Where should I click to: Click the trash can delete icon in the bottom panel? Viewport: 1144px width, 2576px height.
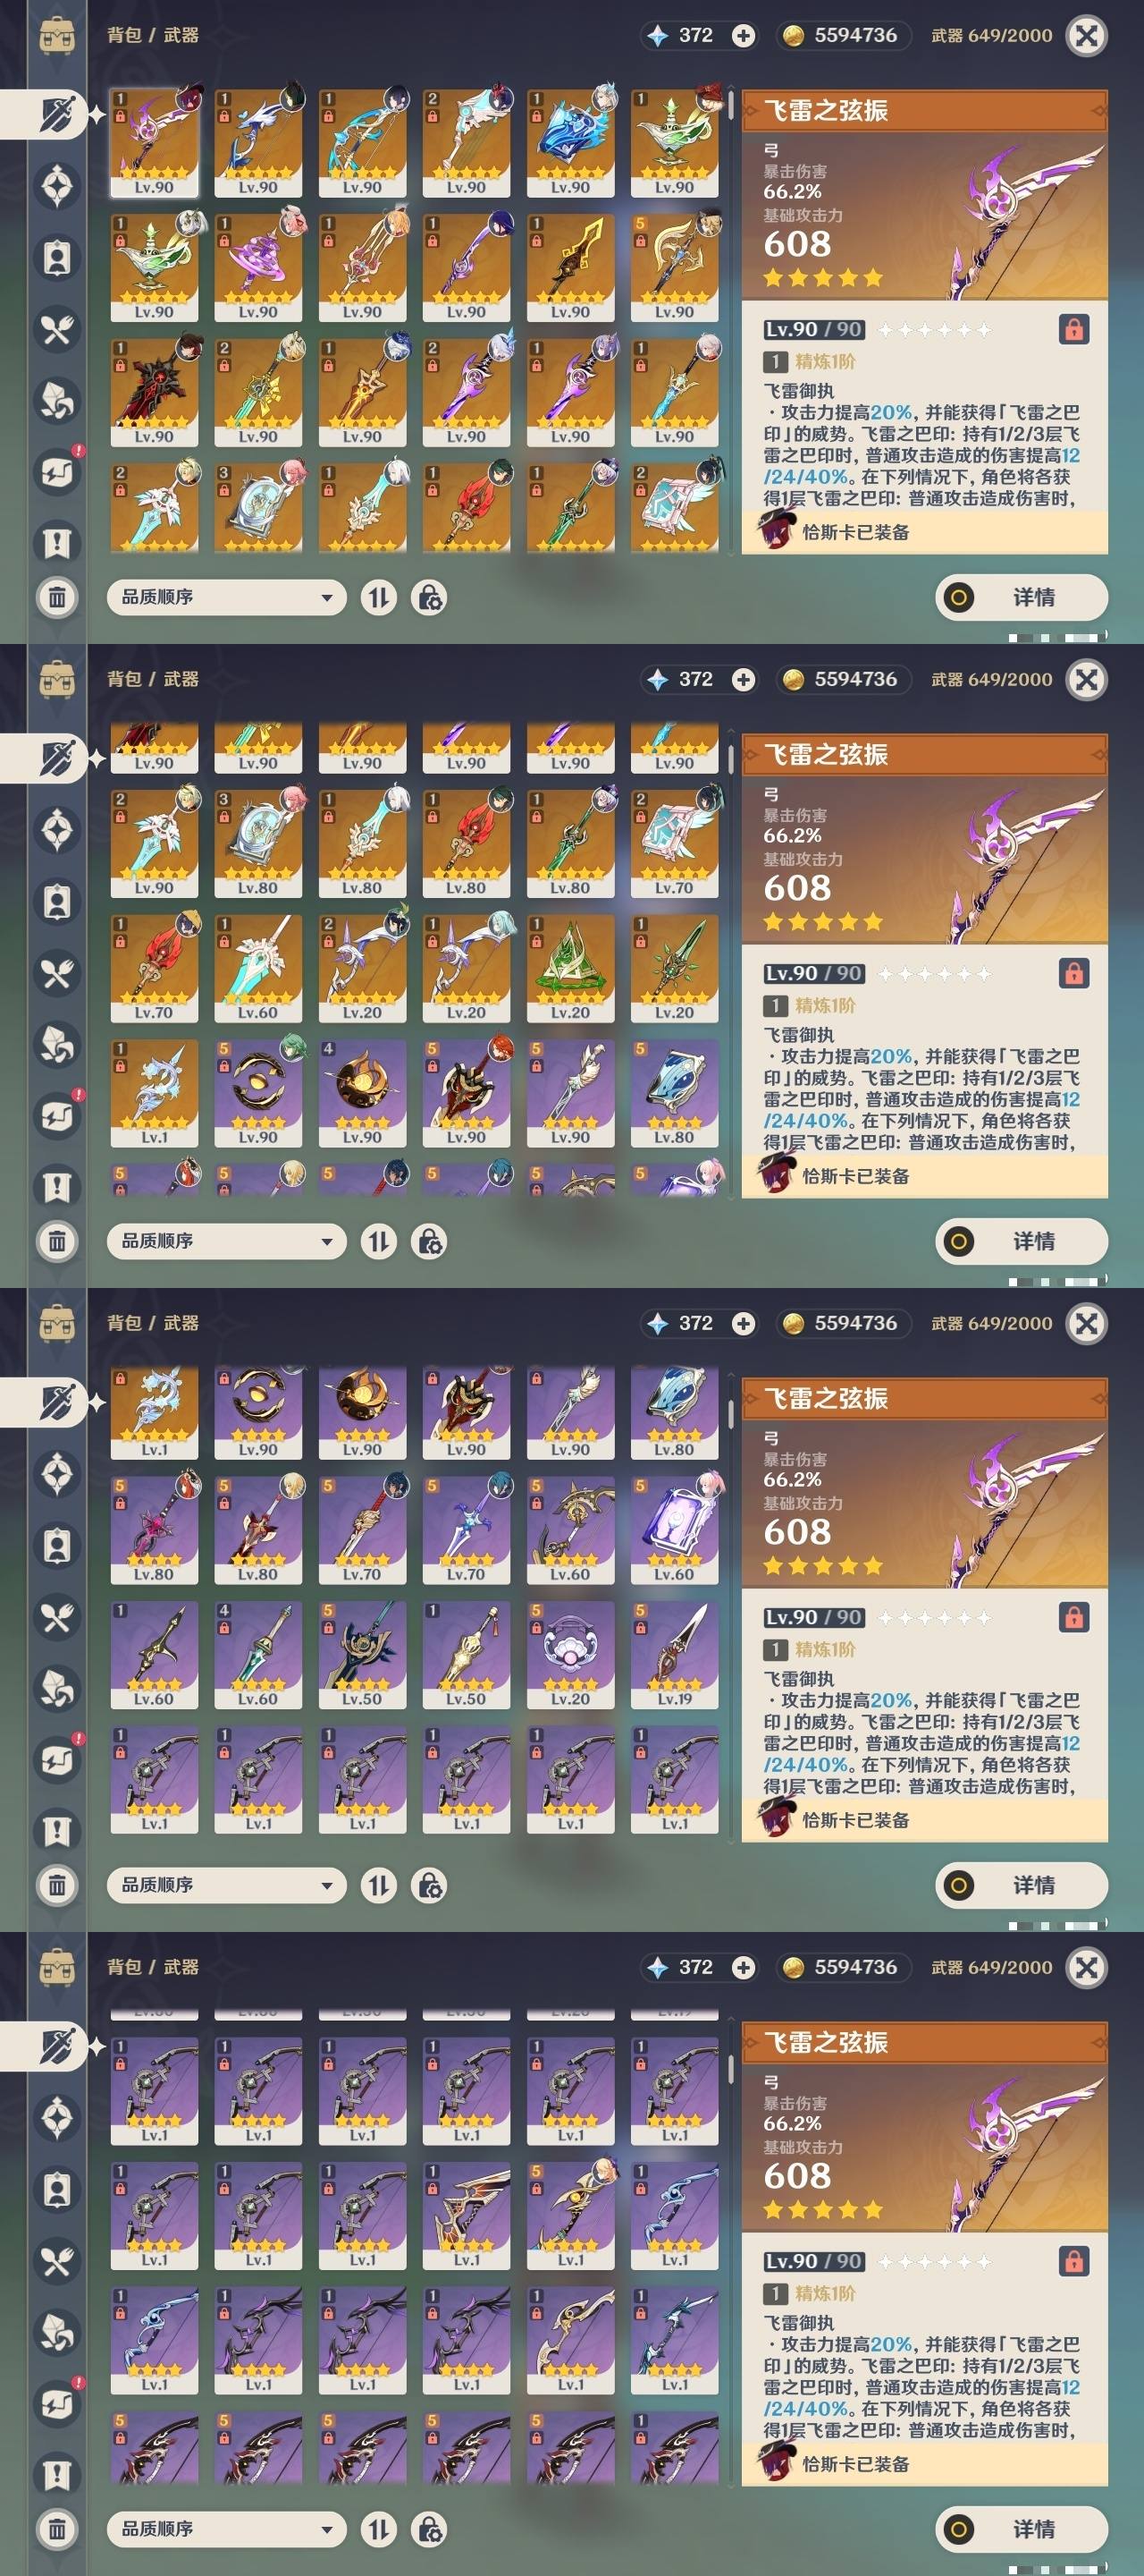click(57, 2529)
